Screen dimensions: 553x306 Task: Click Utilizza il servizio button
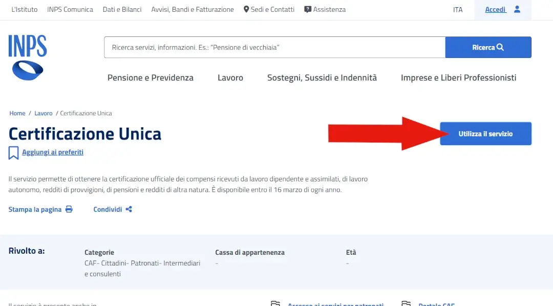click(x=485, y=134)
